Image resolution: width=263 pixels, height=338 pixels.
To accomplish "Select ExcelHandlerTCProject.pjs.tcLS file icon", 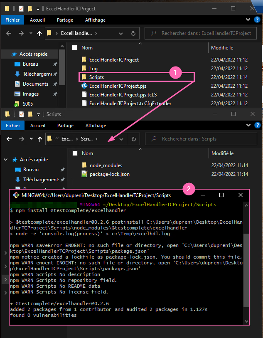I will [x=84, y=95].
